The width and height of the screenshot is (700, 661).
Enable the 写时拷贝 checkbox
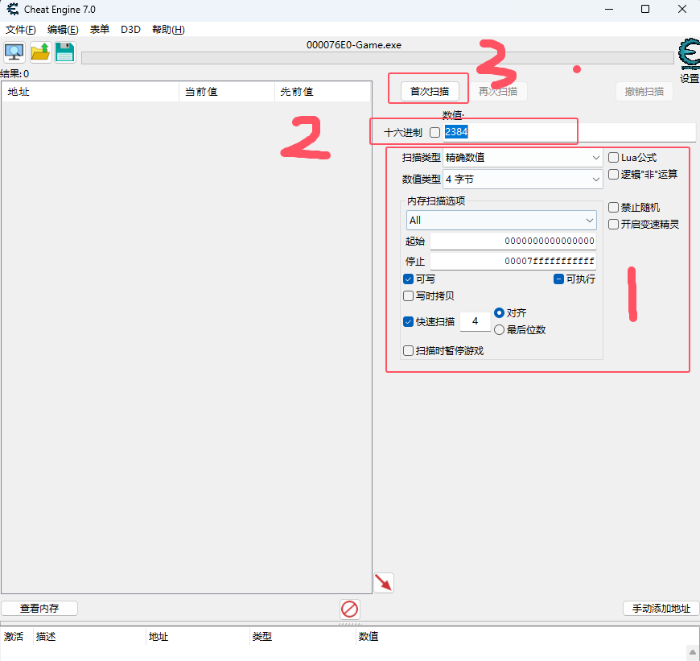coord(408,295)
